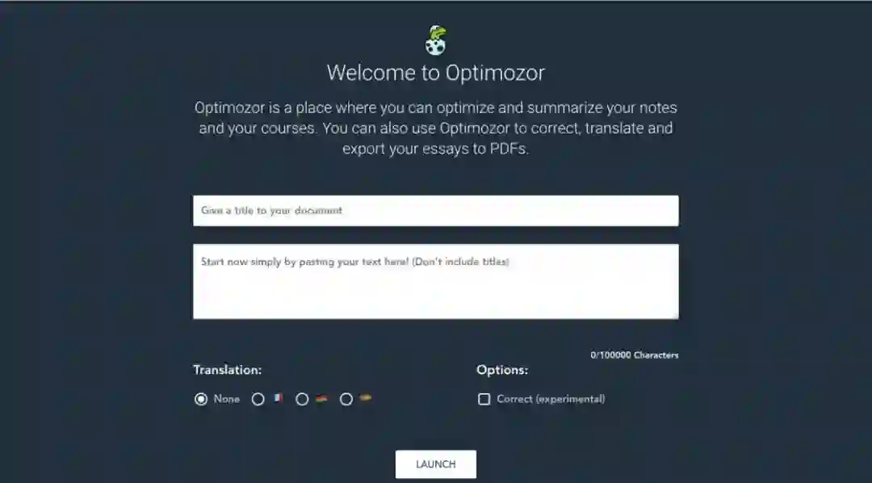Enable the Correct (experimental) checkbox
This screenshot has width=872, height=483.
[484, 399]
